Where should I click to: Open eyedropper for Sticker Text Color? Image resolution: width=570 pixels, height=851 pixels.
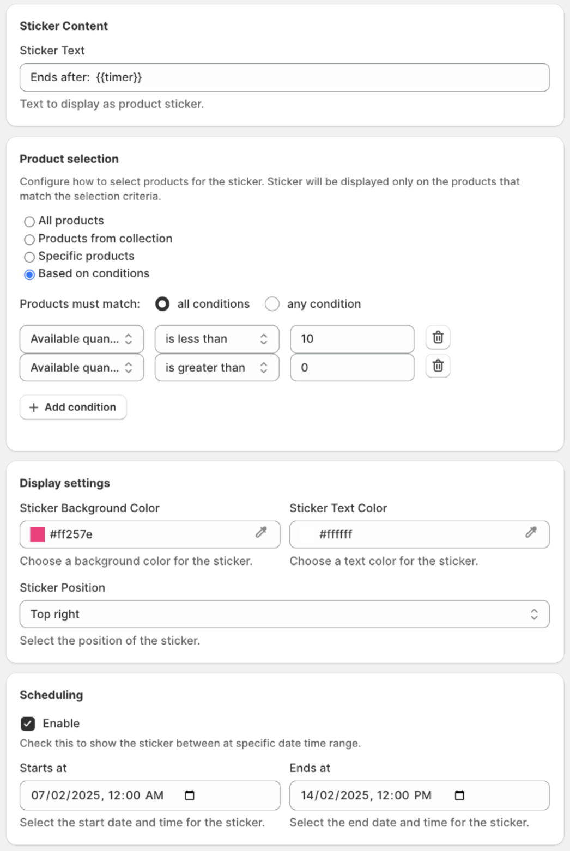pyautogui.click(x=531, y=533)
